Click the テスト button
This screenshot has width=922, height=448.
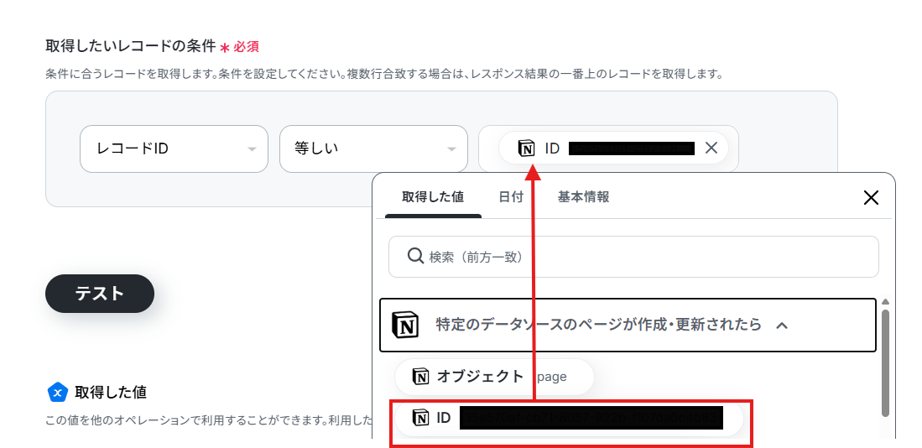pos(100,294)
